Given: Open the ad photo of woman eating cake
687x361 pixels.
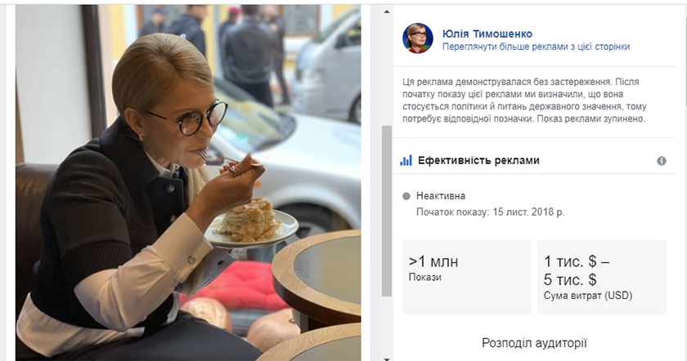Looking at the screenshot, I should [188, 183].
